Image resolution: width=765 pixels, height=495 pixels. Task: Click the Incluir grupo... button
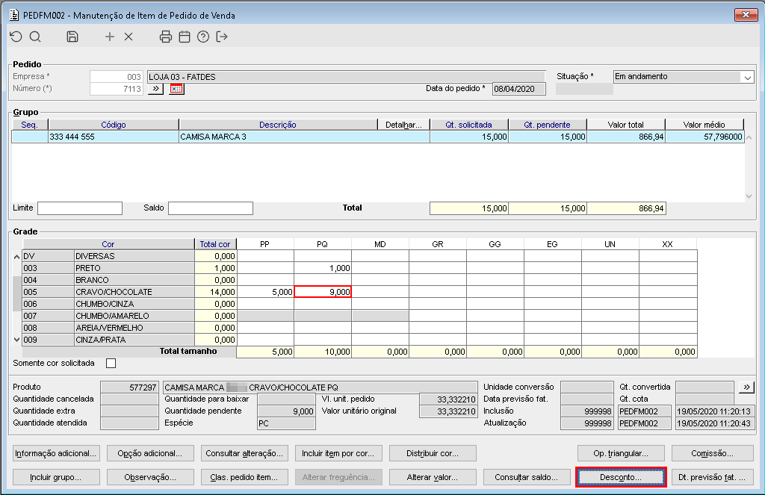tap(56, 477)
